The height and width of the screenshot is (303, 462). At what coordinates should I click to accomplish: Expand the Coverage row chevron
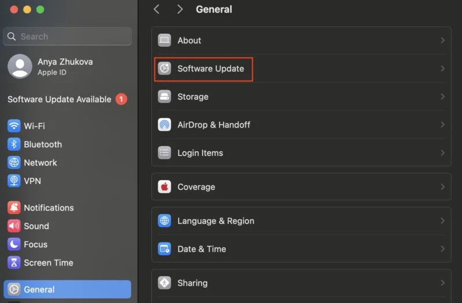[442, 186]
